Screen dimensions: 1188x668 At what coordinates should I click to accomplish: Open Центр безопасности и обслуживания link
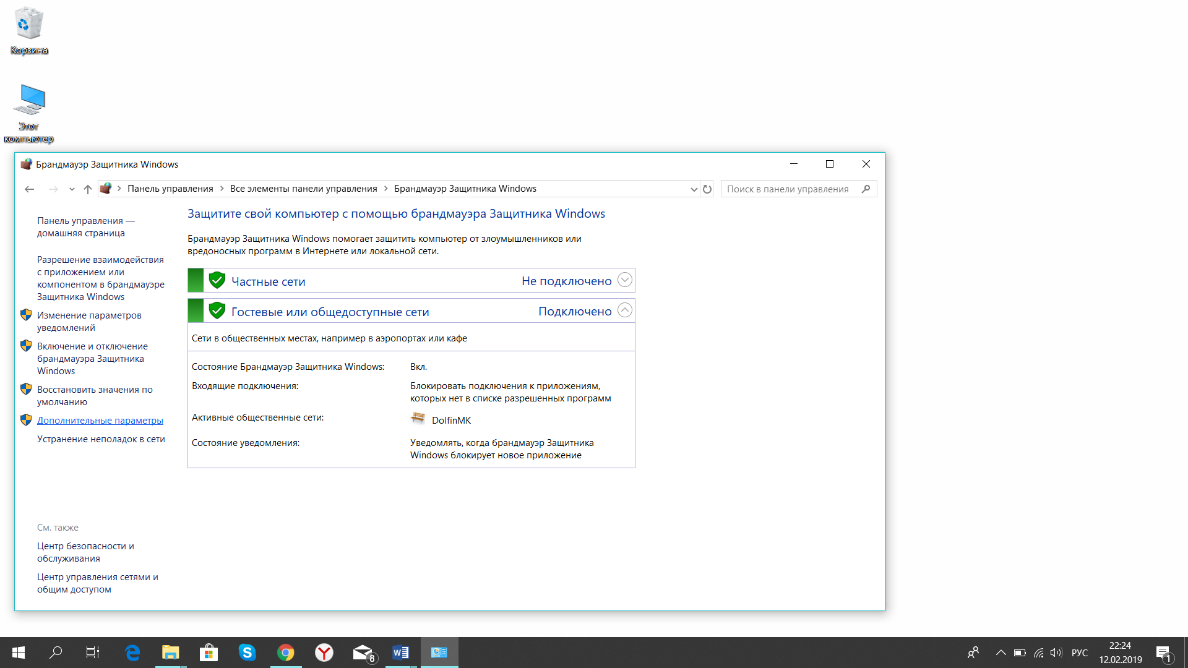[85, 552]
